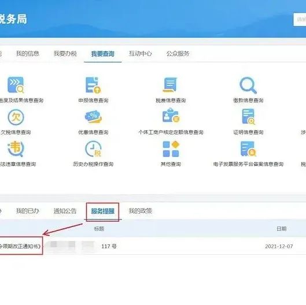Open 证明信息查询 certificate icon
Screen dimensions: 306x305
pyautogui.click(x=248, y=117)
